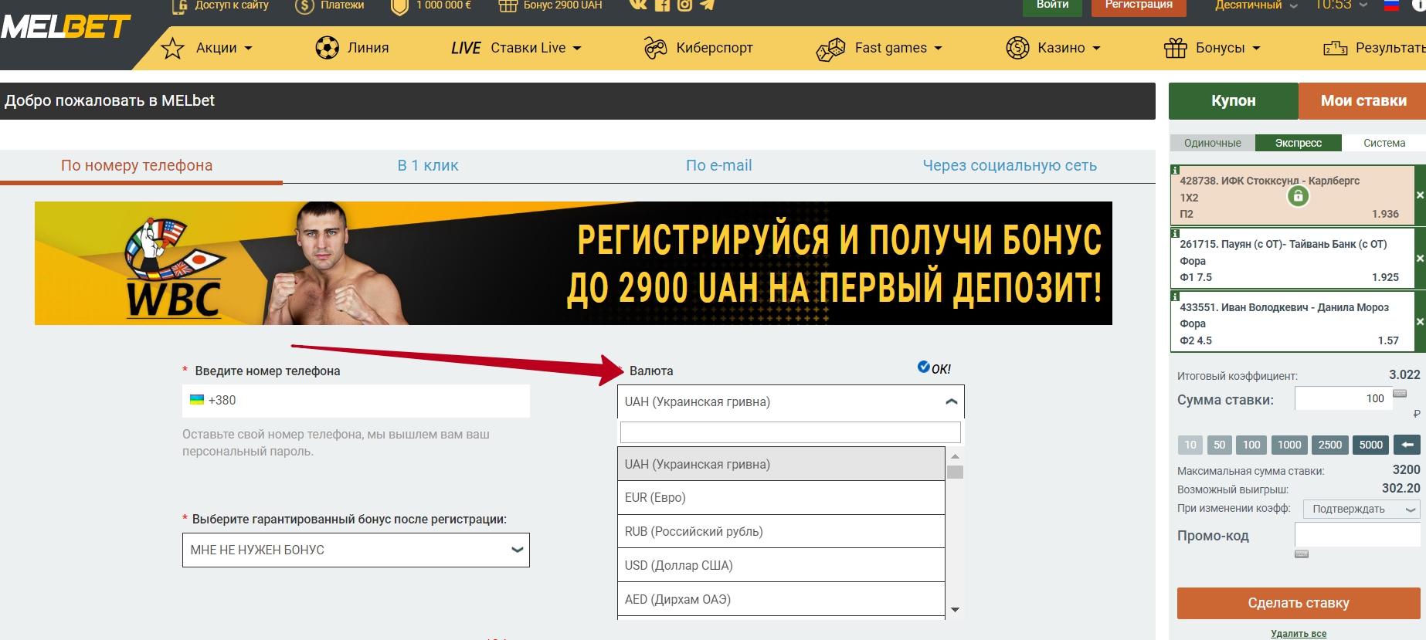The height and width of the screenshot is (640, 1426).
Task: Select the Russian flag language icon
Action: (1391, 5)
